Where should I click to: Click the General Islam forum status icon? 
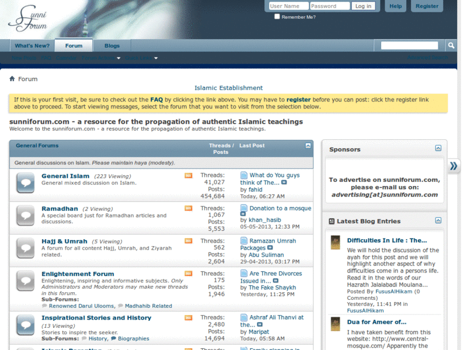(26, 183)
